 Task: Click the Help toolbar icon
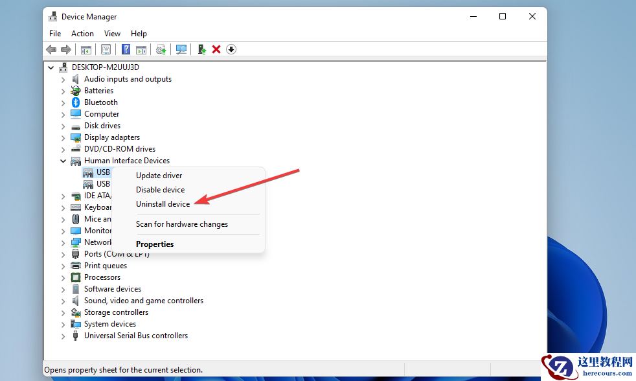point(126,49)
